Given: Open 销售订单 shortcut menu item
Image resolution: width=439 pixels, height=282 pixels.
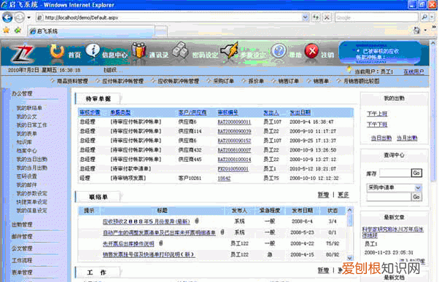Looking at the screenshot, I should click(x=288, y=81).
